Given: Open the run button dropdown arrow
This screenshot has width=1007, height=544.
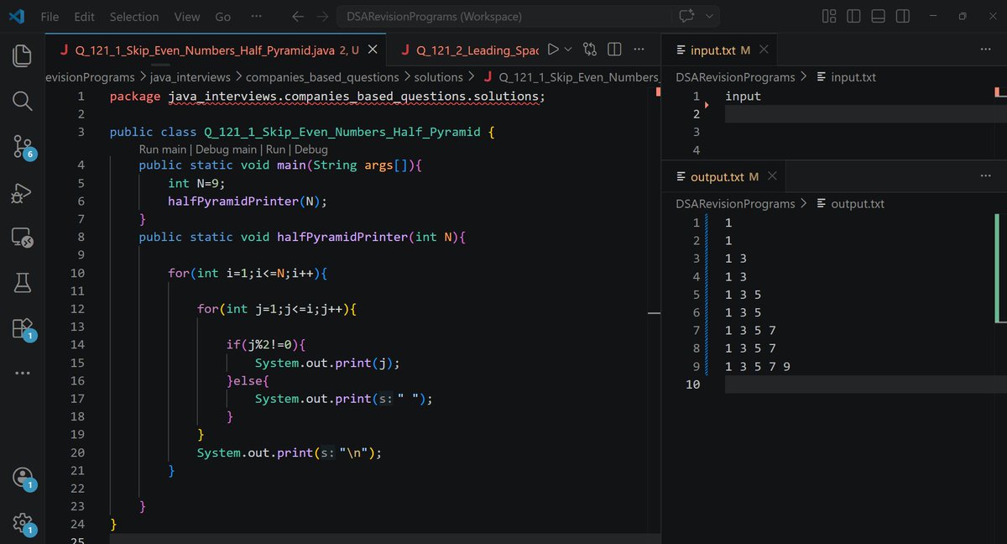Looking at the screenshot, I should click(x=568, y=50).
